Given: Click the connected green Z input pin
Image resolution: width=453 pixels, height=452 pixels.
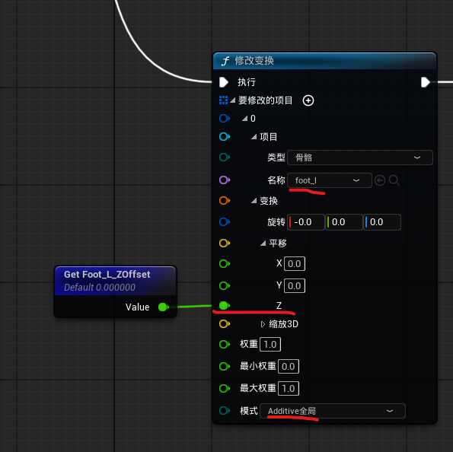Looking at the screenshot, I should (x=224, y=306).
